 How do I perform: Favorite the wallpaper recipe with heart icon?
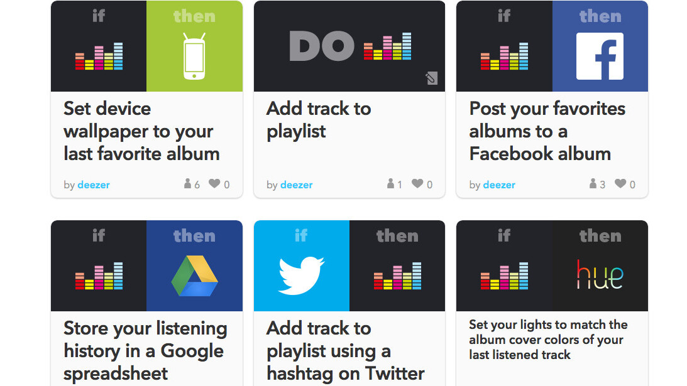(x=215, y=184)
